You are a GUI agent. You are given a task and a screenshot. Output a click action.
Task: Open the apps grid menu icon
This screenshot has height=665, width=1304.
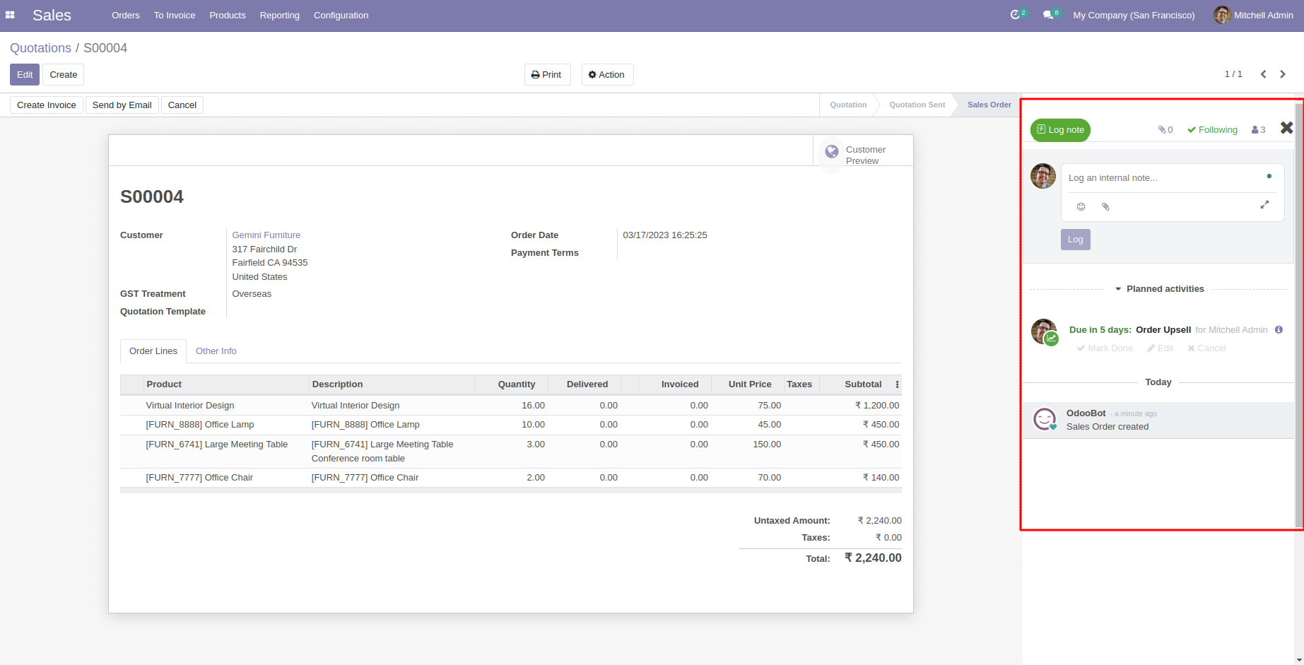point(10,15)
